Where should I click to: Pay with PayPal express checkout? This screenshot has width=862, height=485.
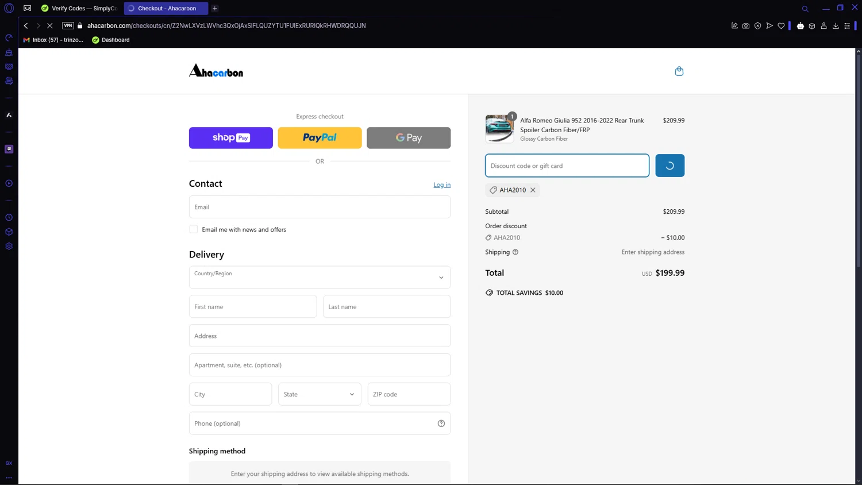320,138
